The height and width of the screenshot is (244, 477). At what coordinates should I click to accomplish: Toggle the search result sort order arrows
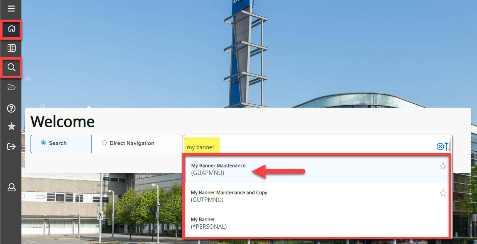447,146
